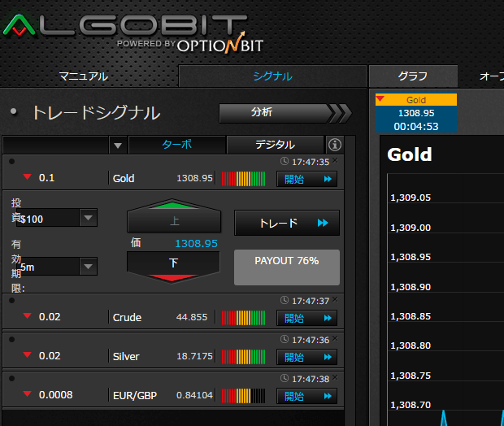Viewport: 504px width, 426px height.
Task: Click the EUR/GBP asset name
Action: (x=135, y=396)
